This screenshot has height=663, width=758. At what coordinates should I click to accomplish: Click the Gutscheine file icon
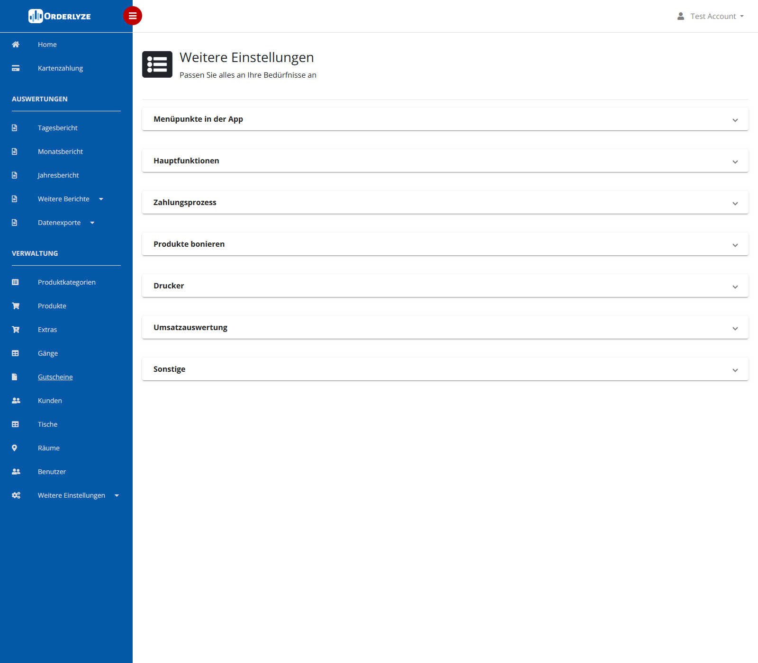pos(15,377)
